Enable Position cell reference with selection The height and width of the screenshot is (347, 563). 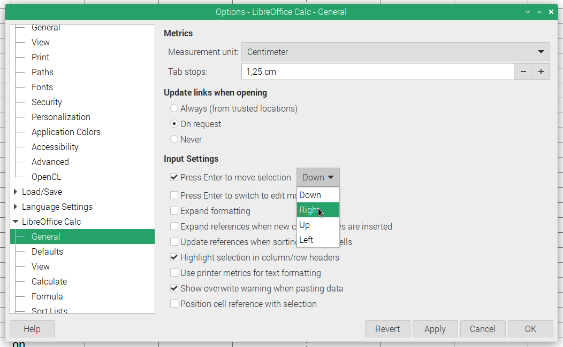click(x=174, y=304)
